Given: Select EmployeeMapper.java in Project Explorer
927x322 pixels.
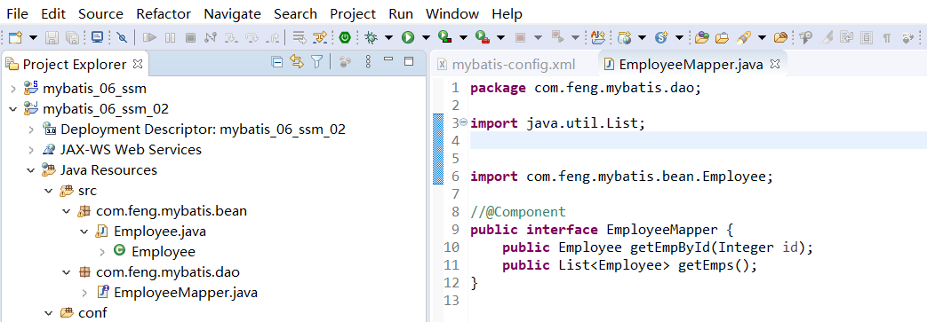Looking at the screenshot, I should pos(185,293).
